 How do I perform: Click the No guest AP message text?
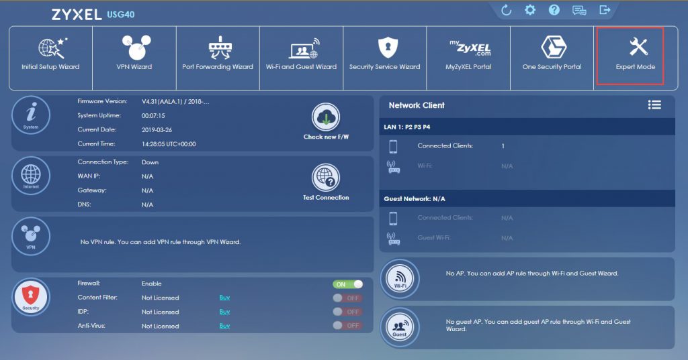pyautogui.click(x=538, y=325)
